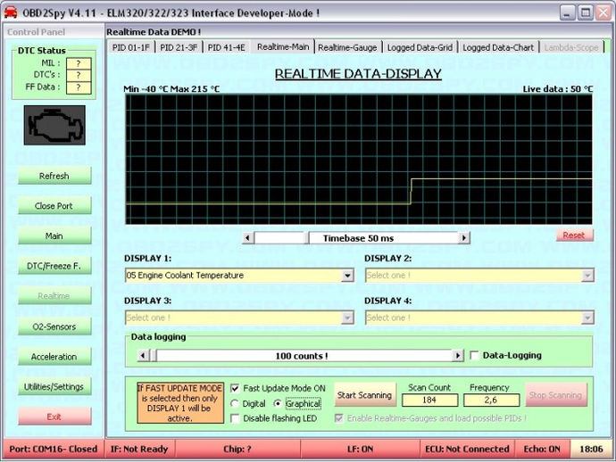Switch to PID 21-3F tab

click(179, 47)
